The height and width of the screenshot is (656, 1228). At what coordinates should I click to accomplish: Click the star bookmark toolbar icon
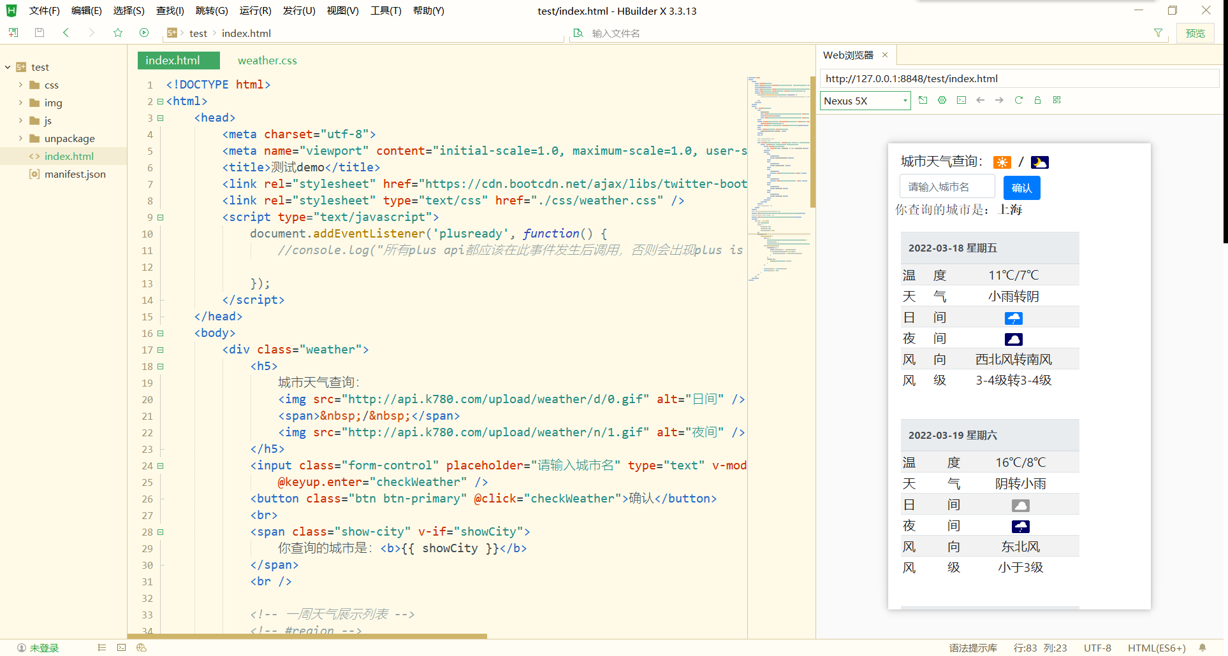(118, 32)
